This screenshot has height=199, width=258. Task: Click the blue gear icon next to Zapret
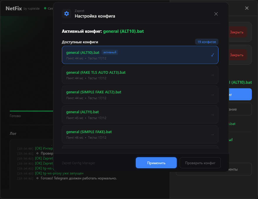(x=67, y=14)
